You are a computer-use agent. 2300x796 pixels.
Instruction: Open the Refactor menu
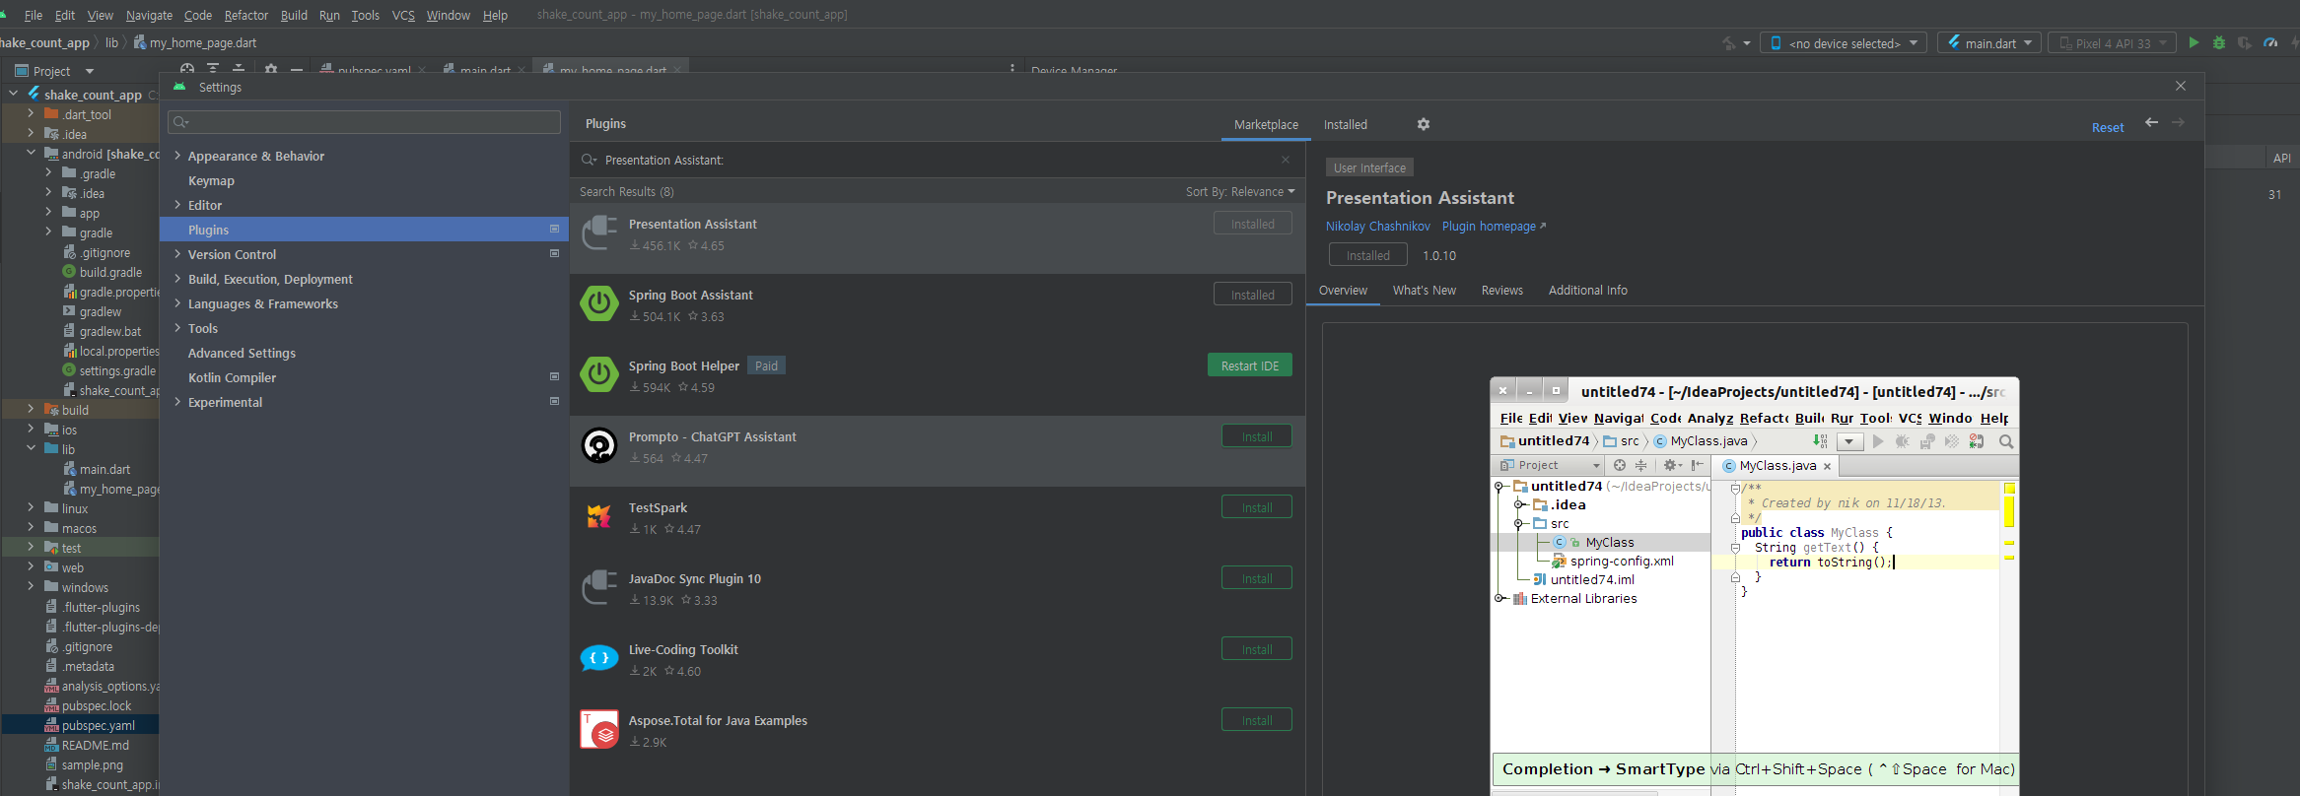(246, 15)
